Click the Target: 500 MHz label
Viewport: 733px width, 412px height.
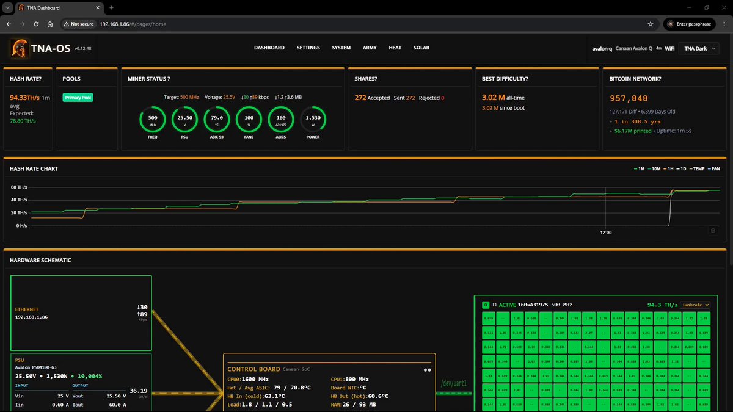181,97
